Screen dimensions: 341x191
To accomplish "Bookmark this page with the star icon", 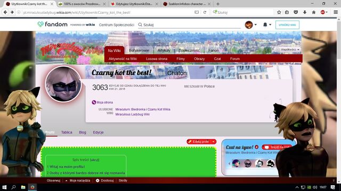I will pyautogui.click(x=279, y=12).
